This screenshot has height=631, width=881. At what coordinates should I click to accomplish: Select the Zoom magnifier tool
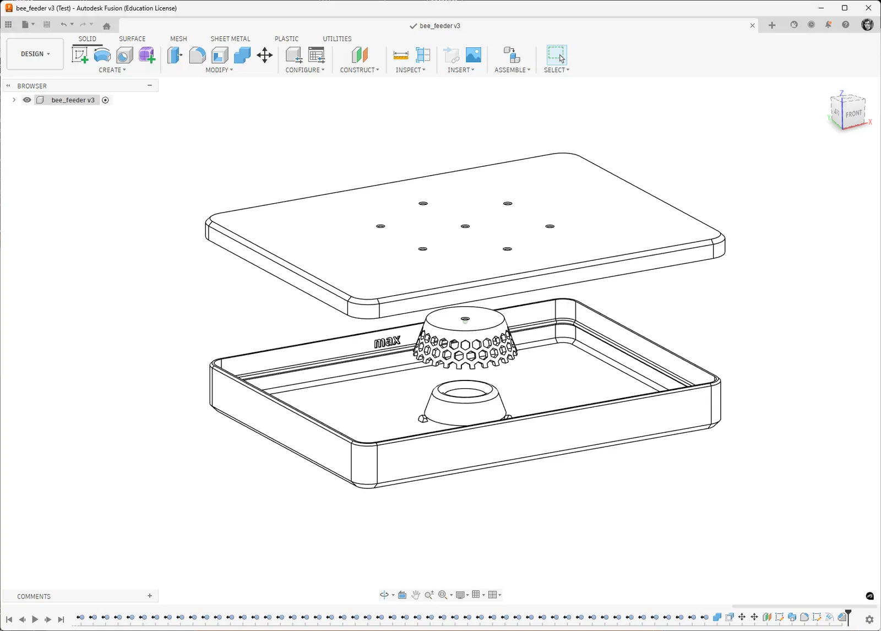pos(429,595)
